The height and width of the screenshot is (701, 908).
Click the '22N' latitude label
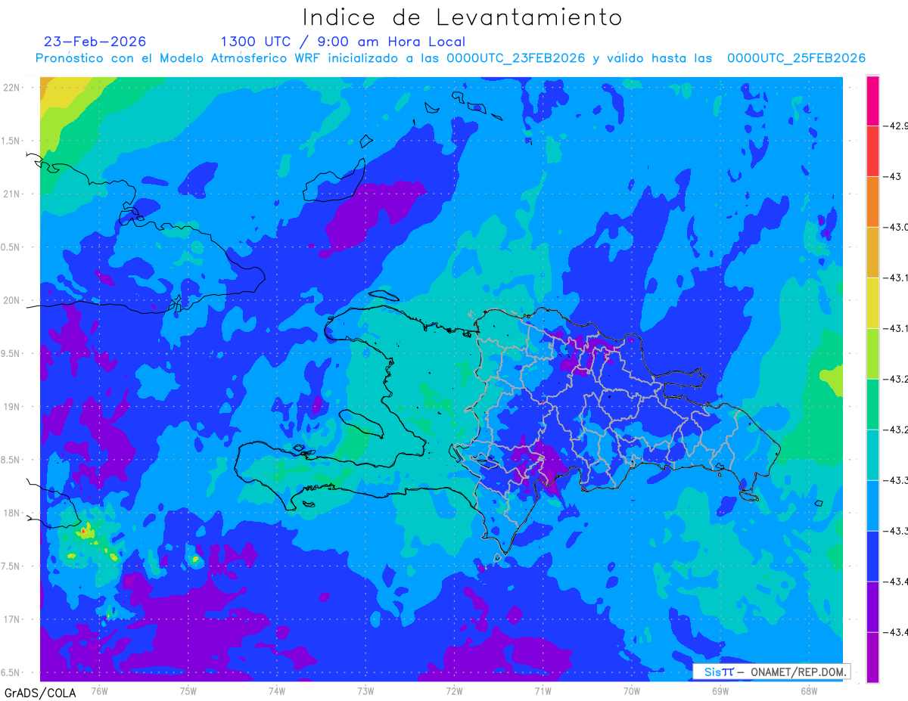click(11, 88)
